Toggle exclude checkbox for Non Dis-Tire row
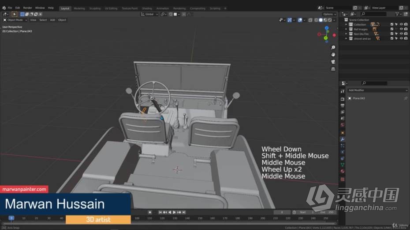 [x=391, y=34]
